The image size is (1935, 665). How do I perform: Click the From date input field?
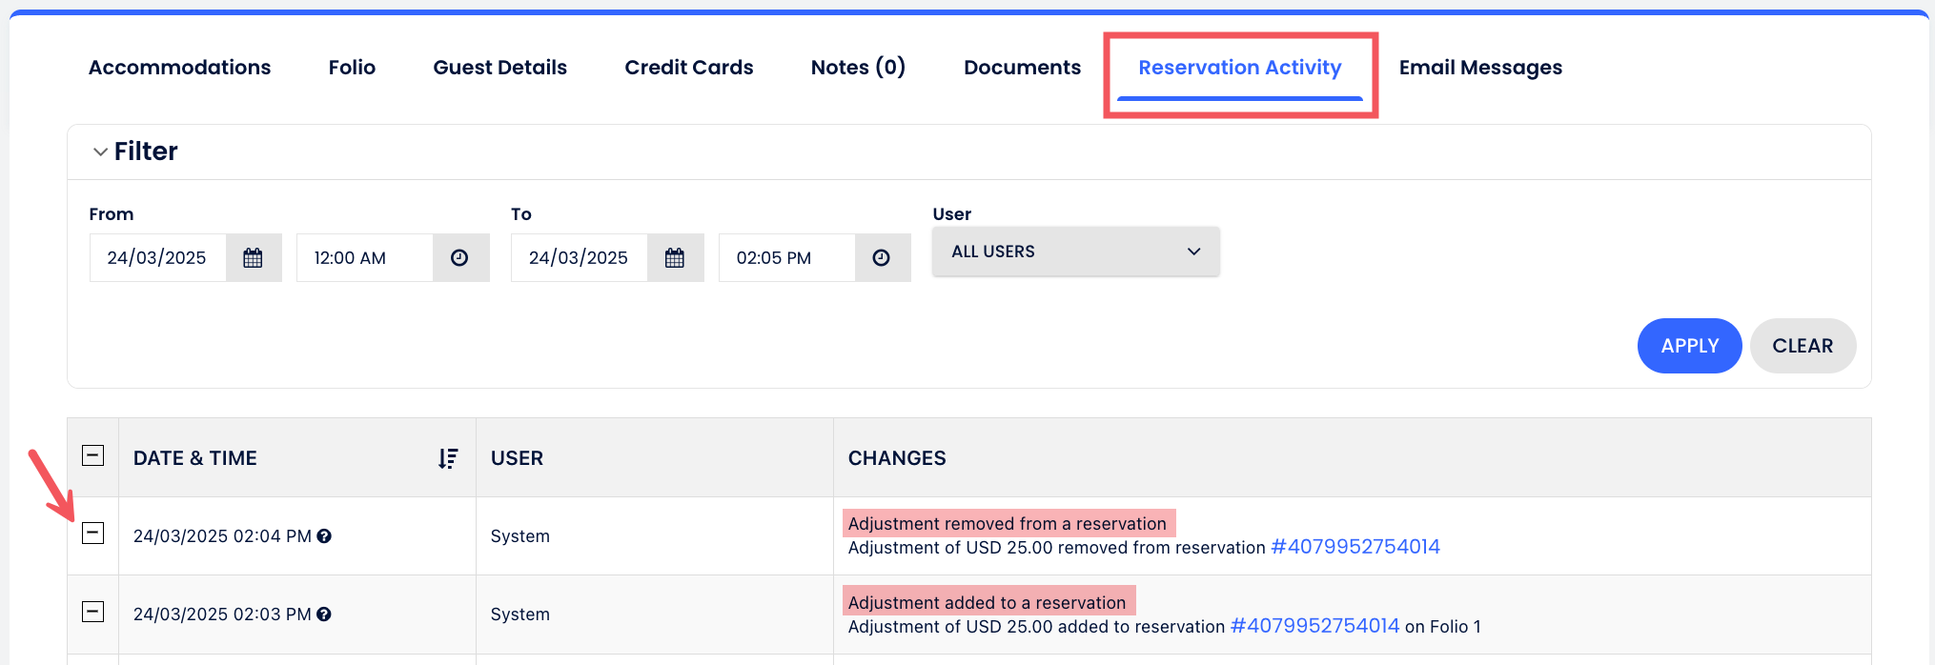[157, 258]
